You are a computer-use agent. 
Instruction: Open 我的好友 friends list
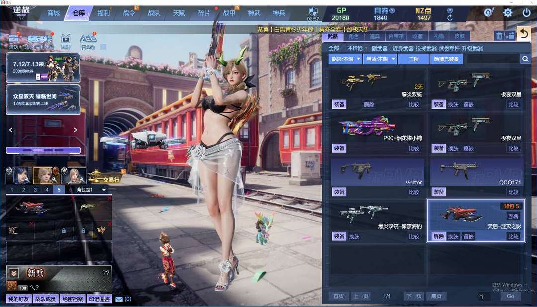point(18,299)
